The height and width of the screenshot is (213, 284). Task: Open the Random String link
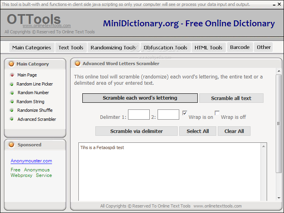click(30, 102)
